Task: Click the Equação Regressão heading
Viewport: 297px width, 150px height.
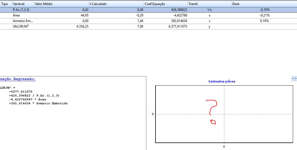Action: 18,79
